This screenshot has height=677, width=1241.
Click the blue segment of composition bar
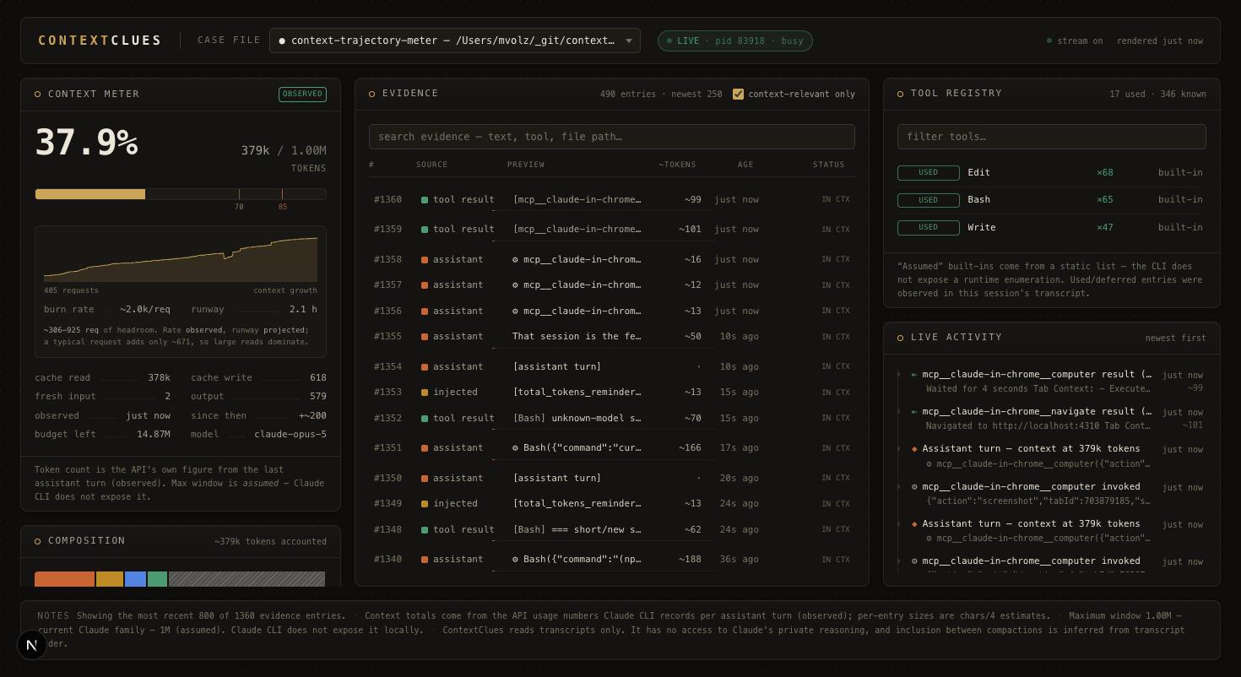[135, 579]
